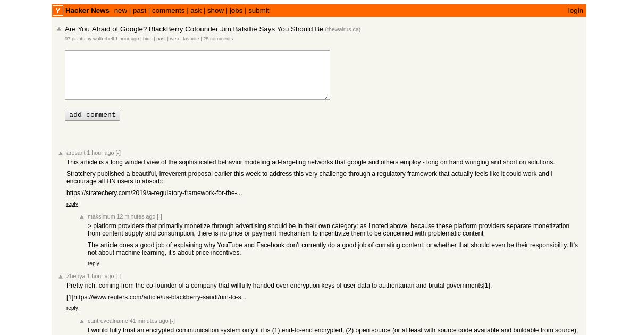The width and height of the screenshot is (638, 335).
Task: Go to the 'new' section
Action: [121, 11]
